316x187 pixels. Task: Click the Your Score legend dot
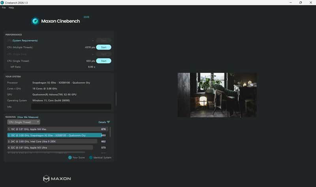(x=70, y=157)
